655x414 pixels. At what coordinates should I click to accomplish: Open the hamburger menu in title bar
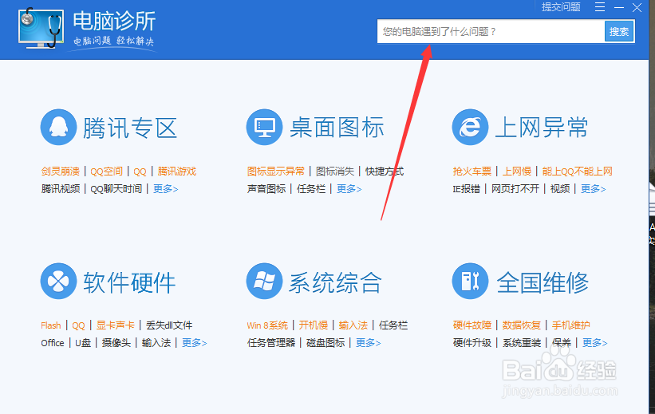[x=600, y=7]
